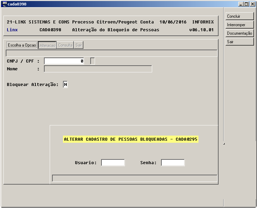Click the yellow ALTERAR CADASTRO DE PESSOAS BLOQUEADAS banner
Viewport: 257px width, 208px height.
coord(131,139)
